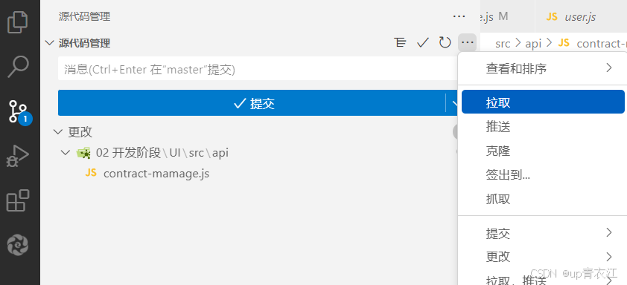Choose 抓取 in the menu

(x=543, y=198)
